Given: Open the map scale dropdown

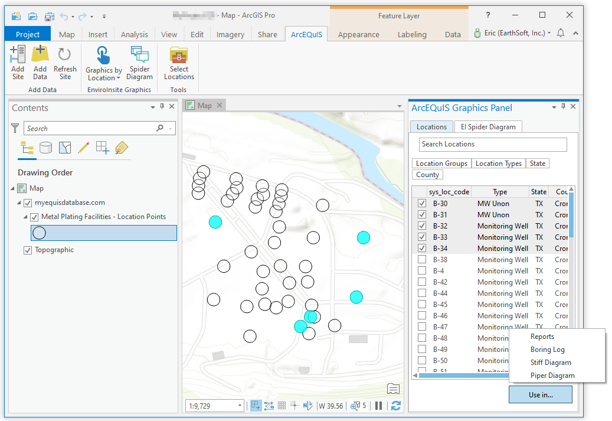Looking at the screenshot, I should 240,406.
